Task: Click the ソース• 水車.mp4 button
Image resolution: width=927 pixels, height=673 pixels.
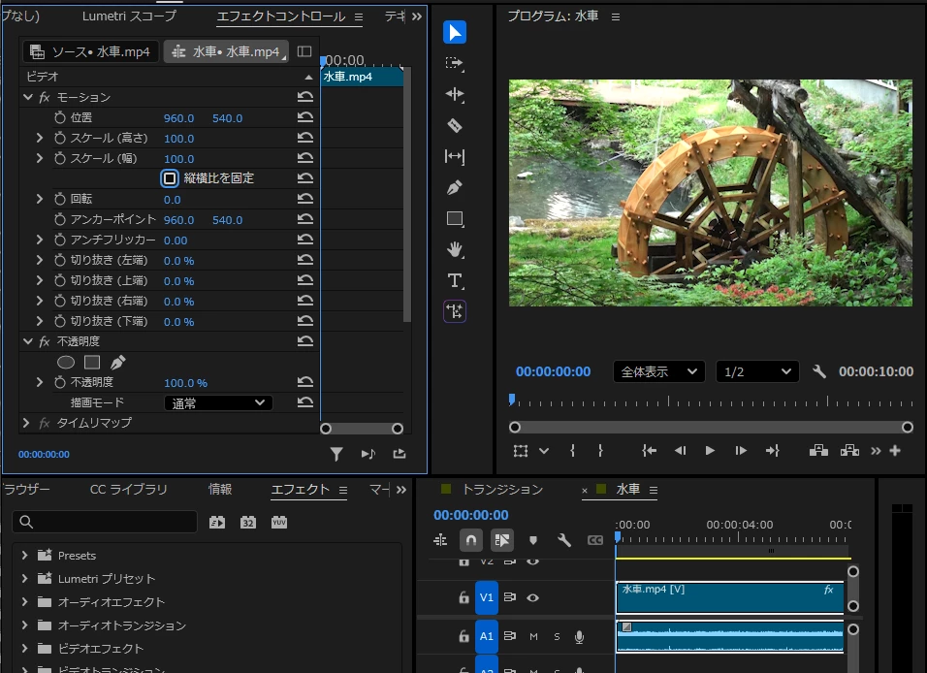Action: coord(90,51)
